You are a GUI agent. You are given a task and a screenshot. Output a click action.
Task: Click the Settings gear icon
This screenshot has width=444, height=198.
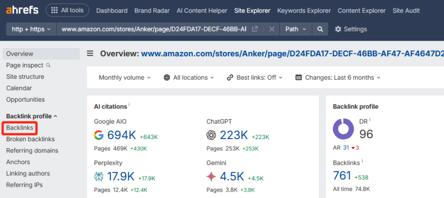(338, 29)
